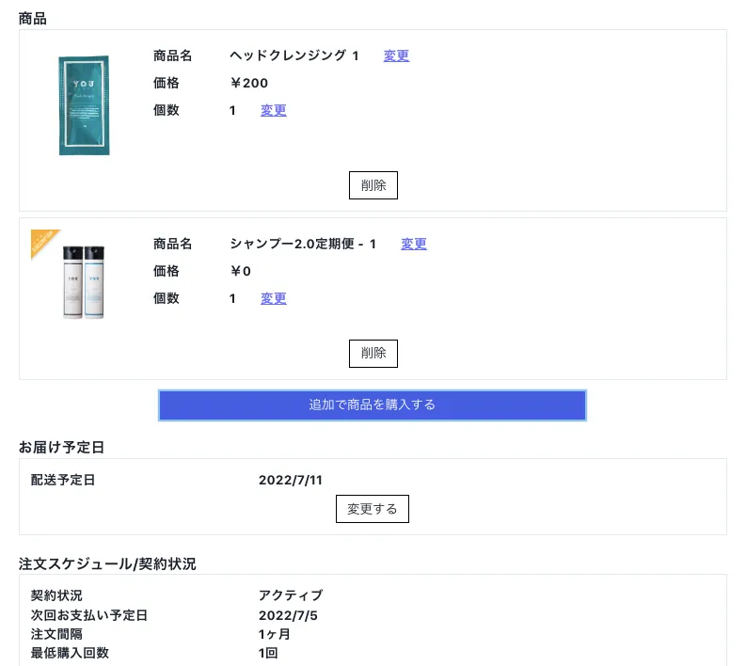
Task: Click the 追加で商品を購入する button
Action: click(373, 404)
